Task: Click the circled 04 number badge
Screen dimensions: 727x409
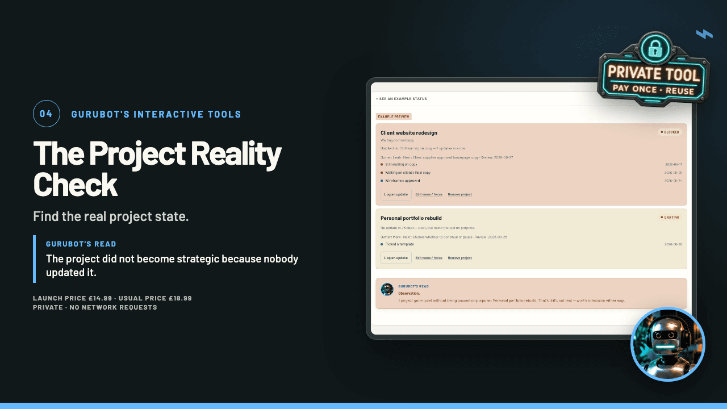Action: click(47, 114)
